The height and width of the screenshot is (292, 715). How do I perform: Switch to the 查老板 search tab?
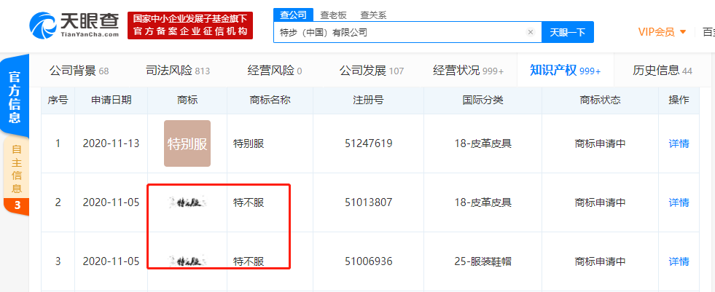pos(333,15)
